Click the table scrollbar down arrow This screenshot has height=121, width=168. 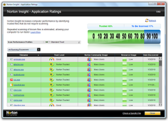pyautogui.click(x=160, y=105)
